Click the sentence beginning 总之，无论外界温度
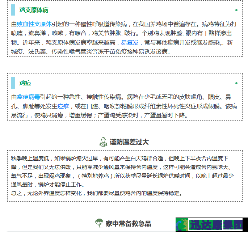Screen dimensions: 248x232 (x=97, y=193)
